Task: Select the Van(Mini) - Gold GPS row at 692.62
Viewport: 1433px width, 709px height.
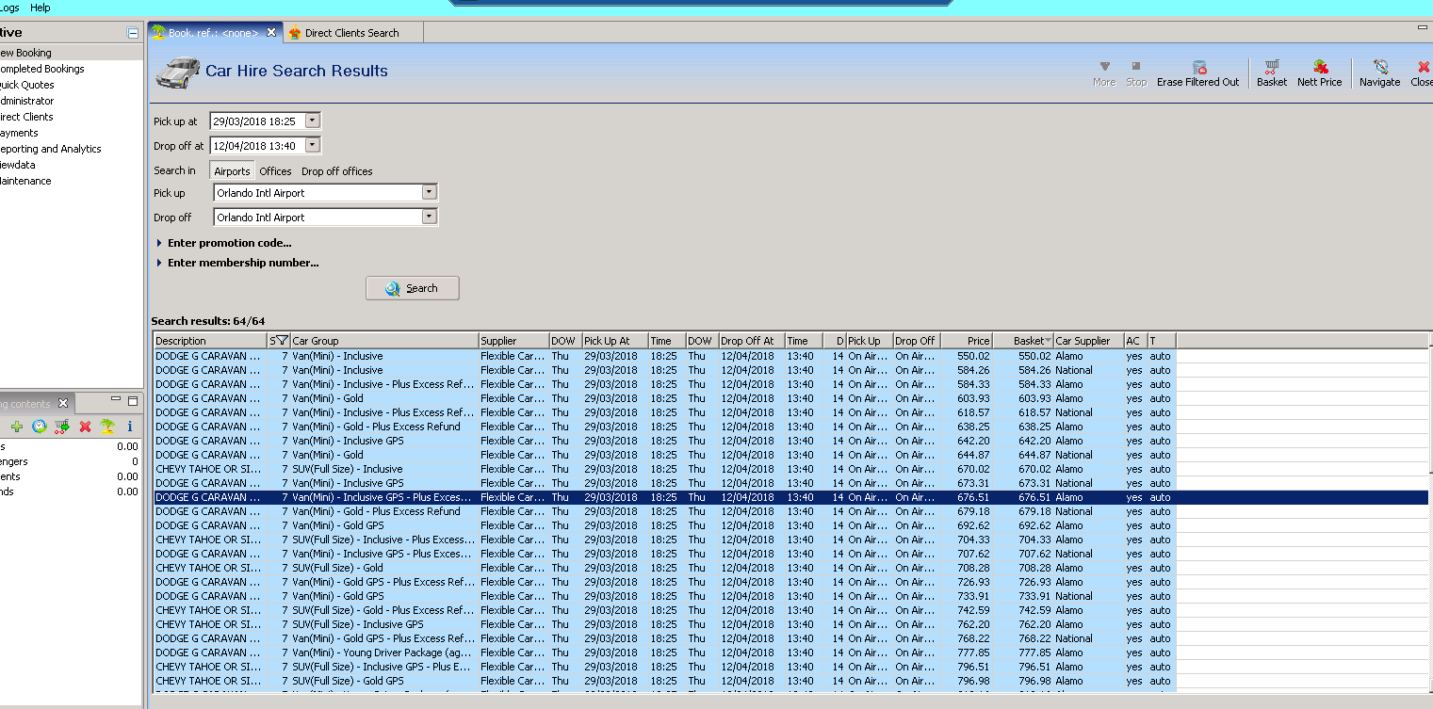Action: tap(791, 525)
